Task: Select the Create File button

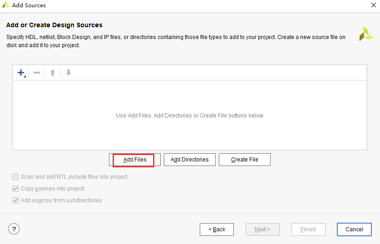Action: coord(244,160)
